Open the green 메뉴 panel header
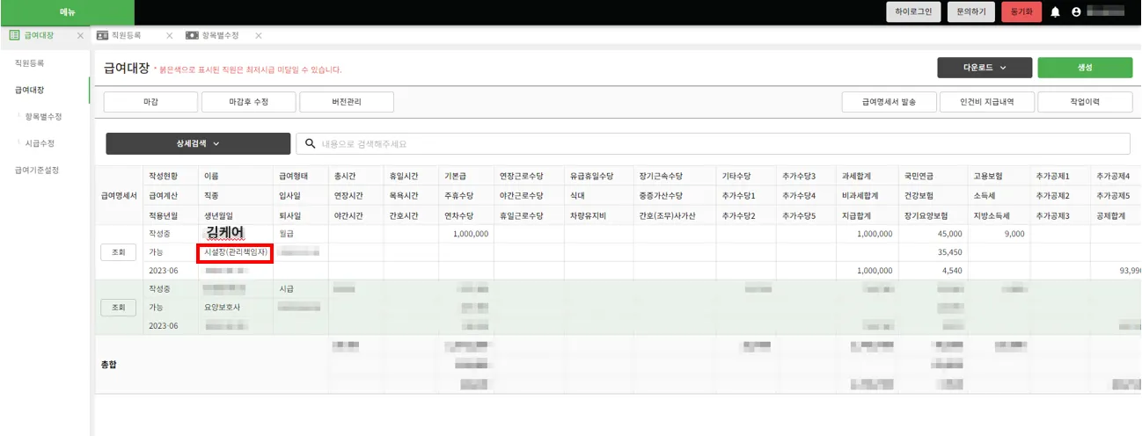1142x436 pixels. (x=67, y=12)
